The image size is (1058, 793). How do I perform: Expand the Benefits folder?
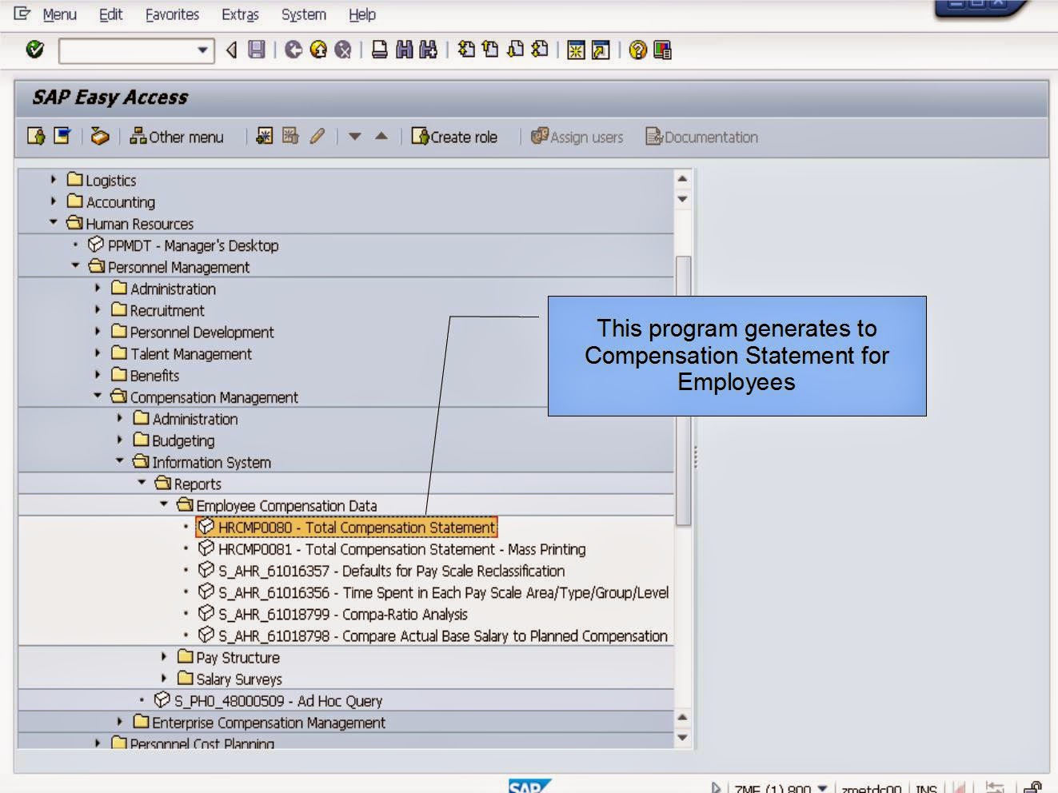point(96,375)
